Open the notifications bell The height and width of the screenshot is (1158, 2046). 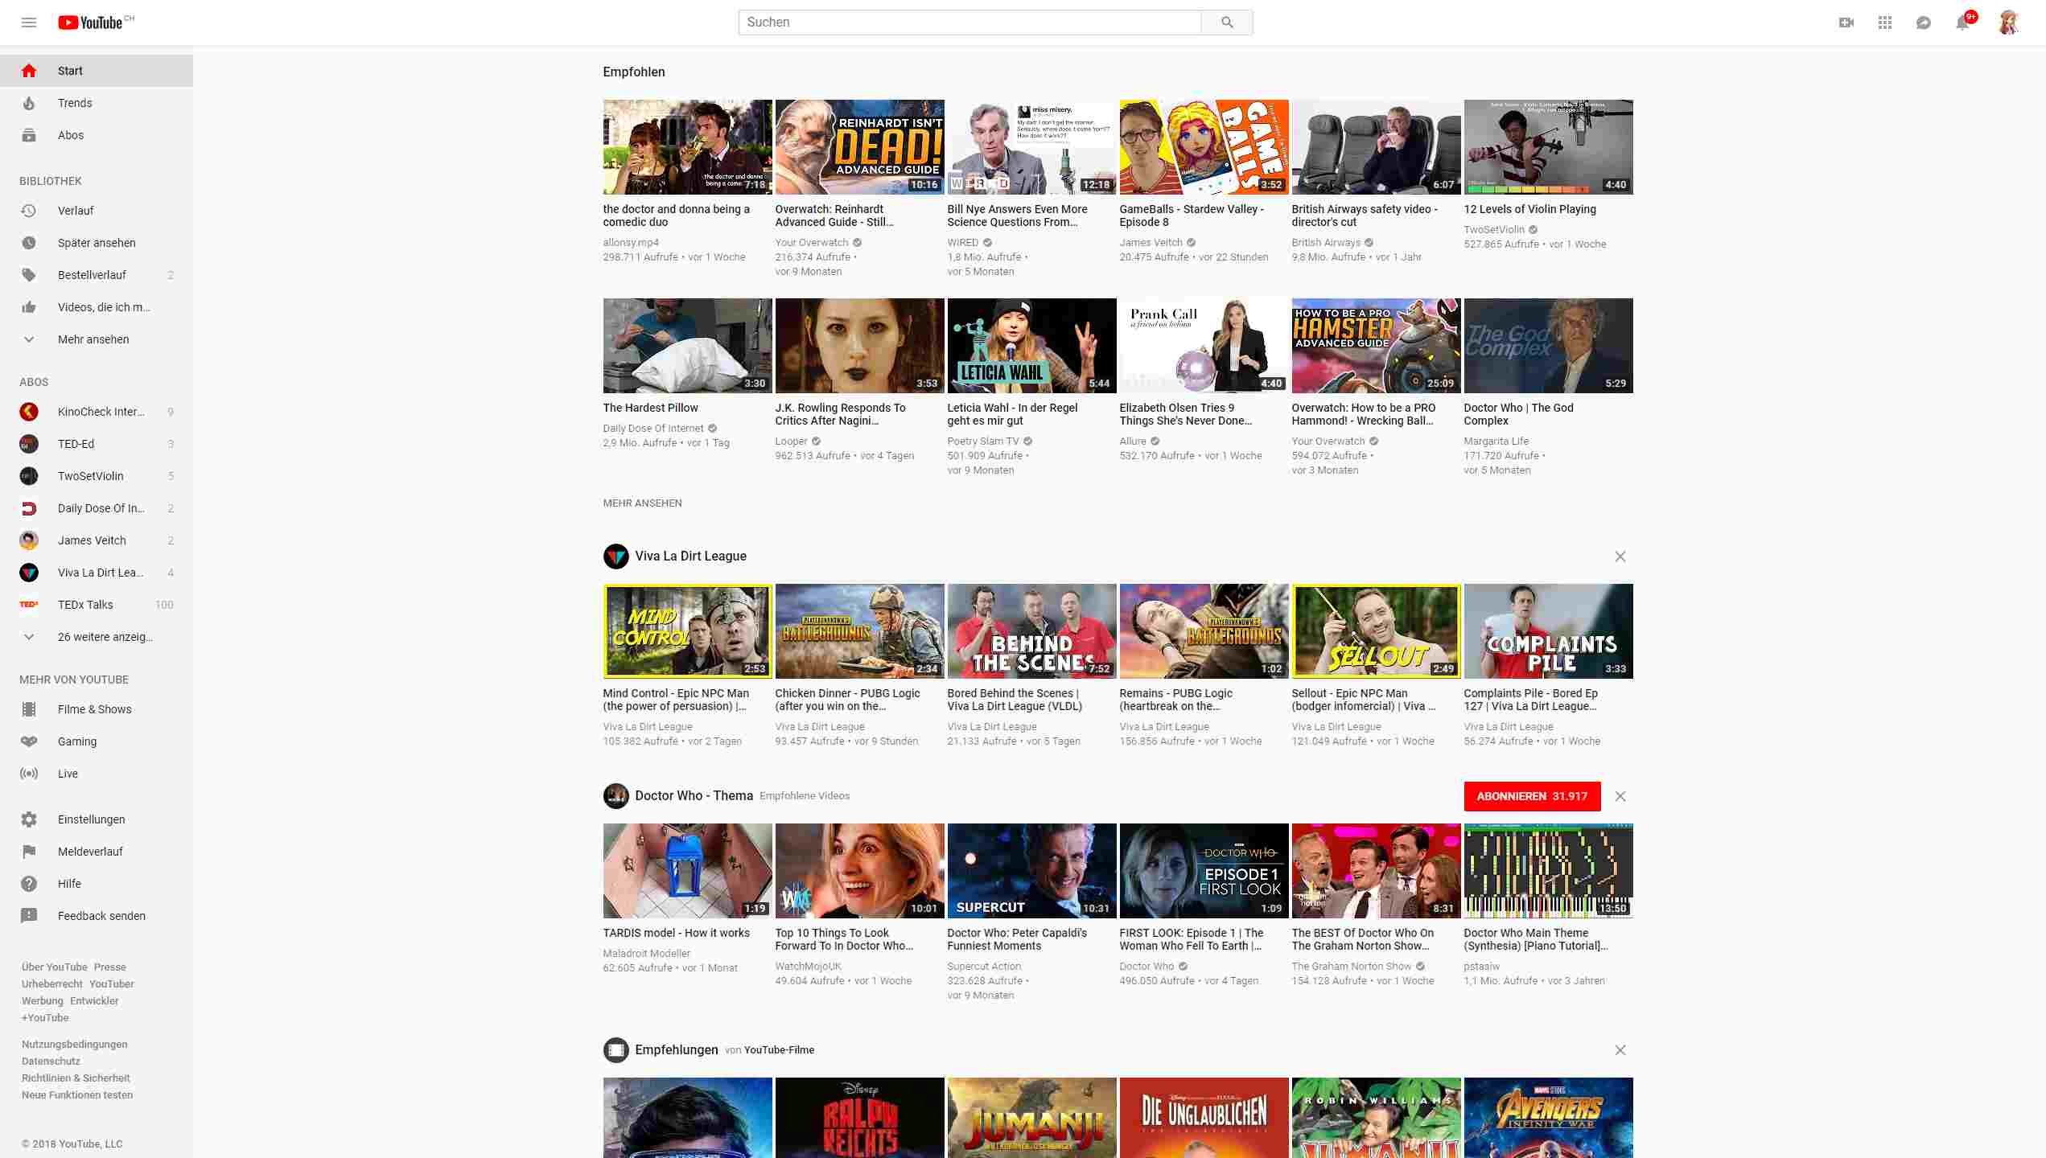tap(1963, 22)
